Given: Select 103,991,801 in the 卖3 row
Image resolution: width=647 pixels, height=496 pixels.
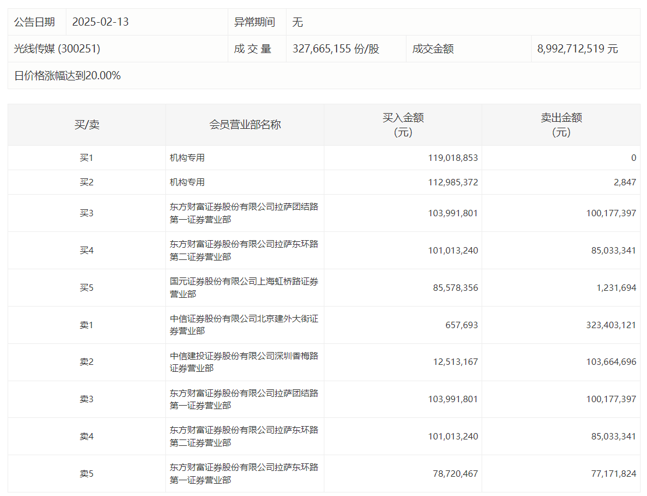Looking at the screenshot, I should click(452, 399).
